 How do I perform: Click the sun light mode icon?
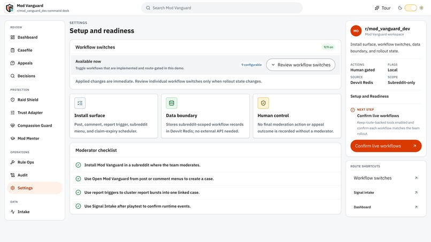[421, 8]
